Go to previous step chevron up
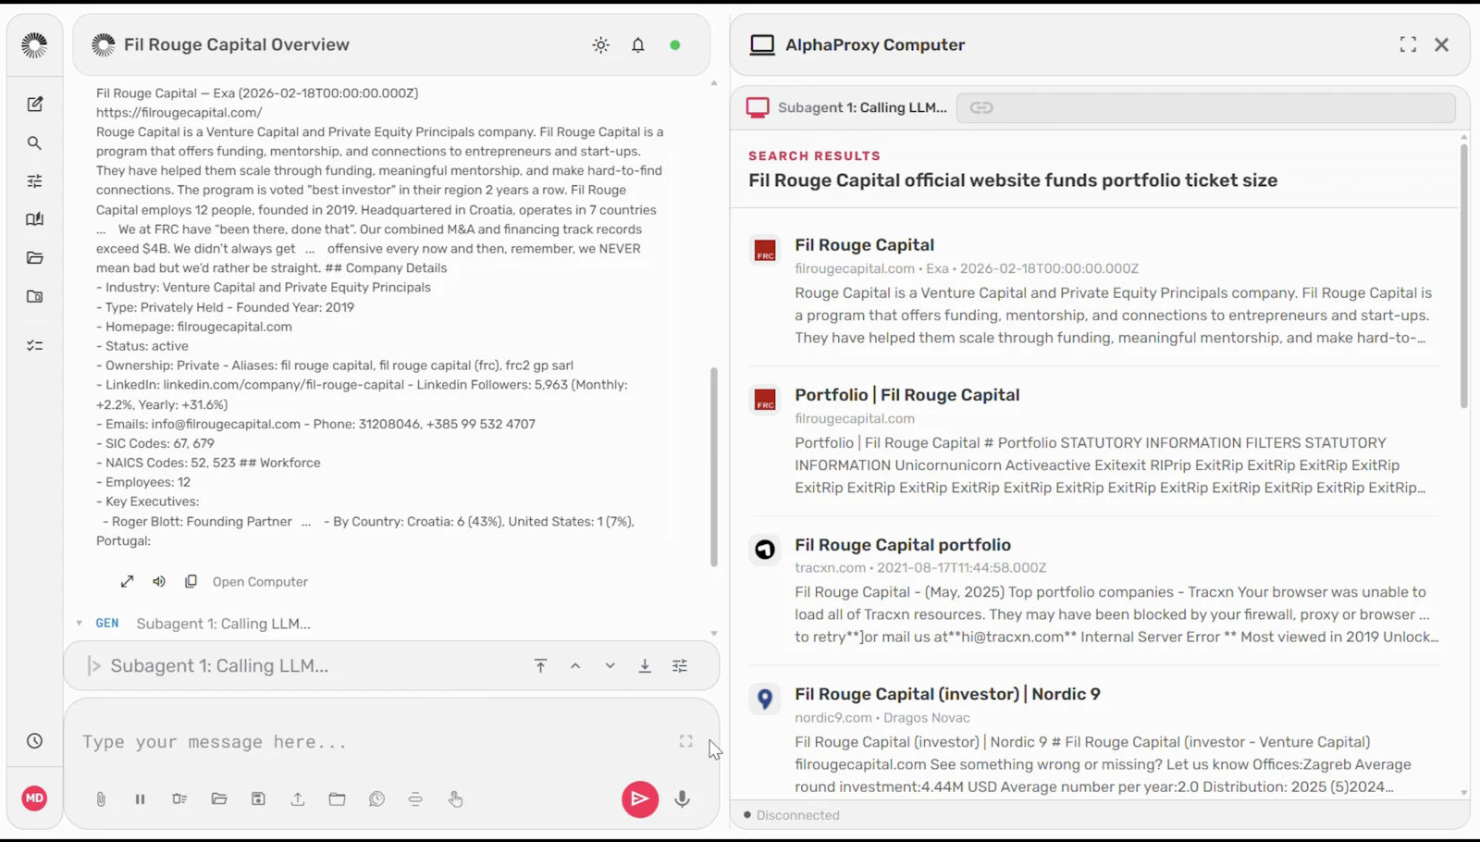 tap(575, 666)
